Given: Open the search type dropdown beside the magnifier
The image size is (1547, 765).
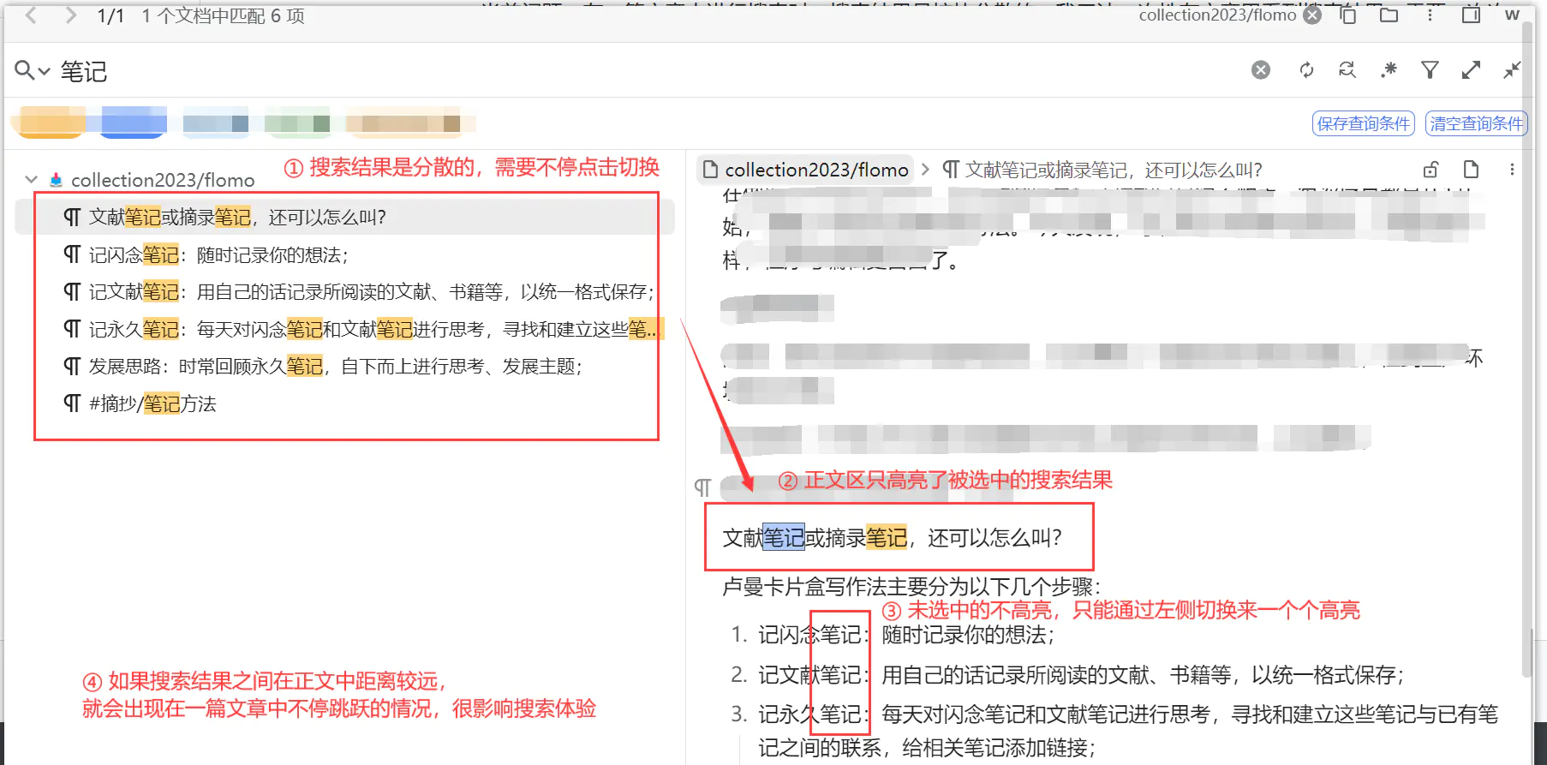Looking at the screenshot, I should click(x=33, y=71).
